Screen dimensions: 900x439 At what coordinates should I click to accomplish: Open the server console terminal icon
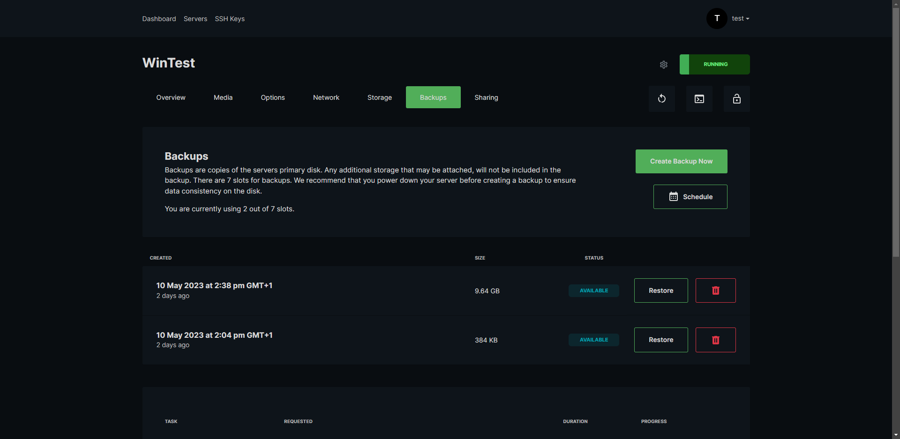(x=699, y=98)
